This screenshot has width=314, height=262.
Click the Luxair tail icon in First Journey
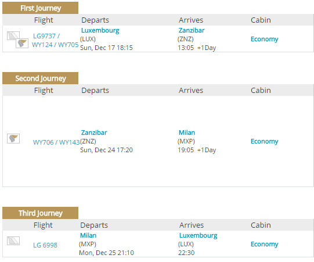pos(13,35)
